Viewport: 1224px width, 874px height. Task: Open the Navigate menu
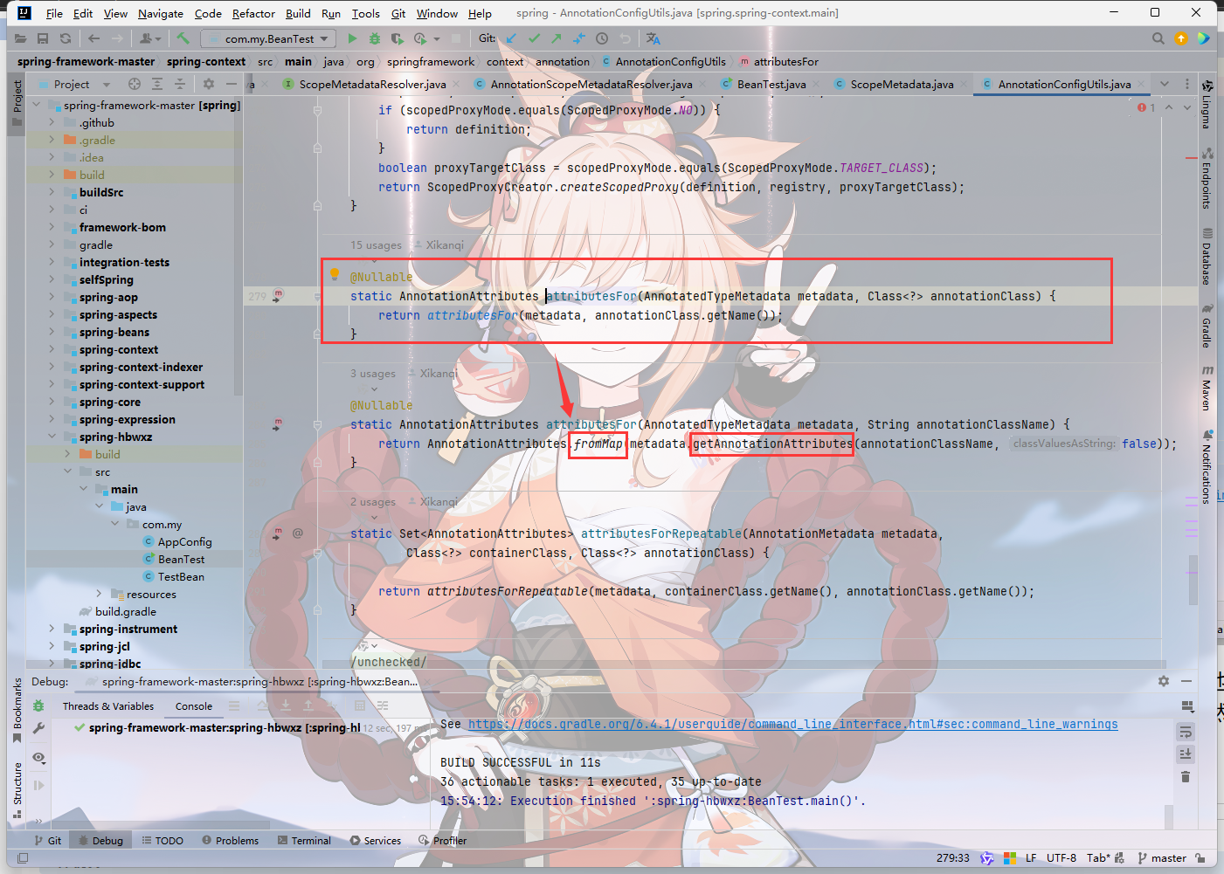161,13
